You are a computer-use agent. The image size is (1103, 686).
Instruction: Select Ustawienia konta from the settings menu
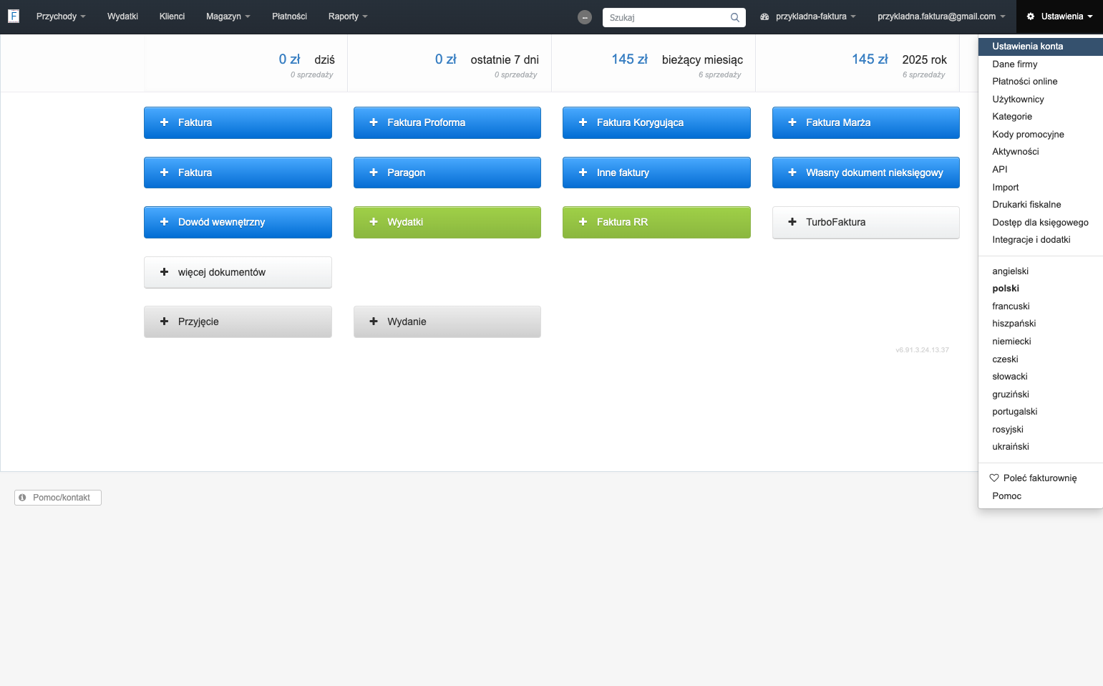[x=1041, y=47]
